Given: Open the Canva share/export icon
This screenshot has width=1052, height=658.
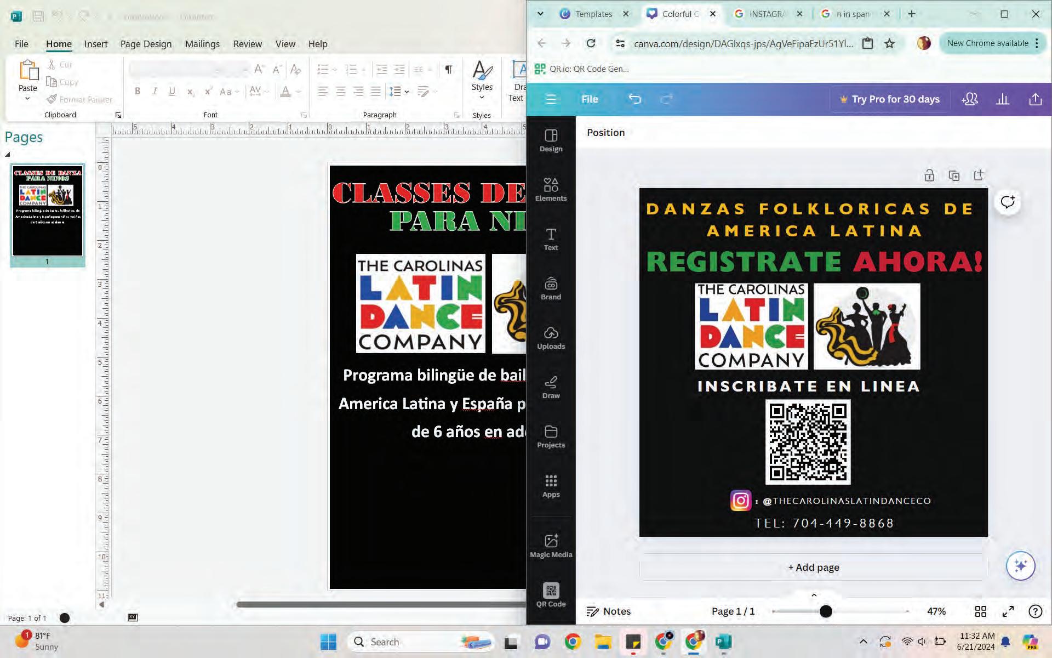Looking at the screenshot, I should (1035, 99).
